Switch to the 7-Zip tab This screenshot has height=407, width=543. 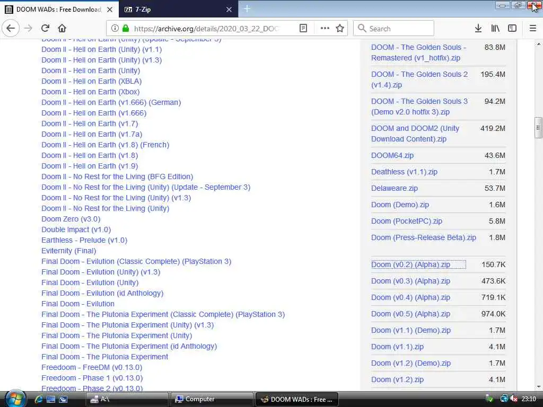(x=178, y=9)
